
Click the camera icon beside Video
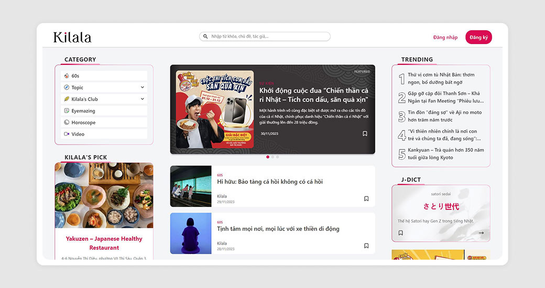coord(67,134)
